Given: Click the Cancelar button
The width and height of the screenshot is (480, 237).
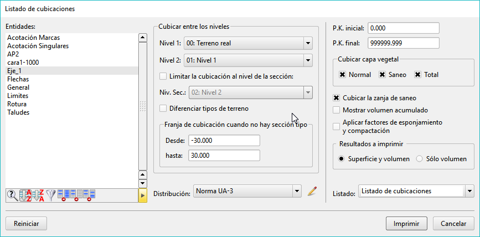Looking at the screenshot, I should click(x=453, y=224).
